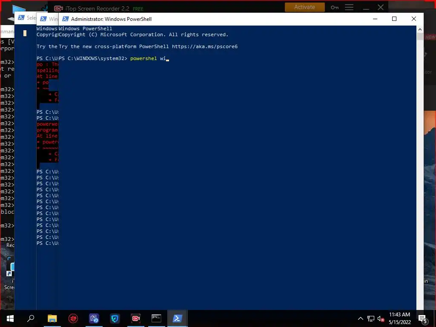
Task: Click 'Try the new cross-platform PowerShell' text
Action: pos(114,46)
